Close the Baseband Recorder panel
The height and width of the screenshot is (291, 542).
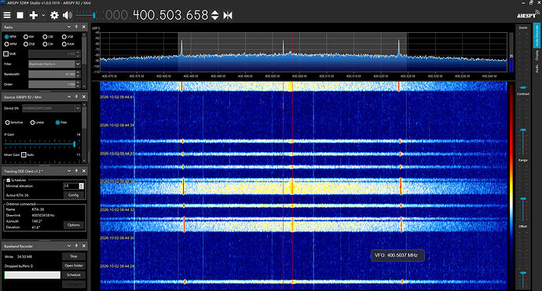[83, 246]
